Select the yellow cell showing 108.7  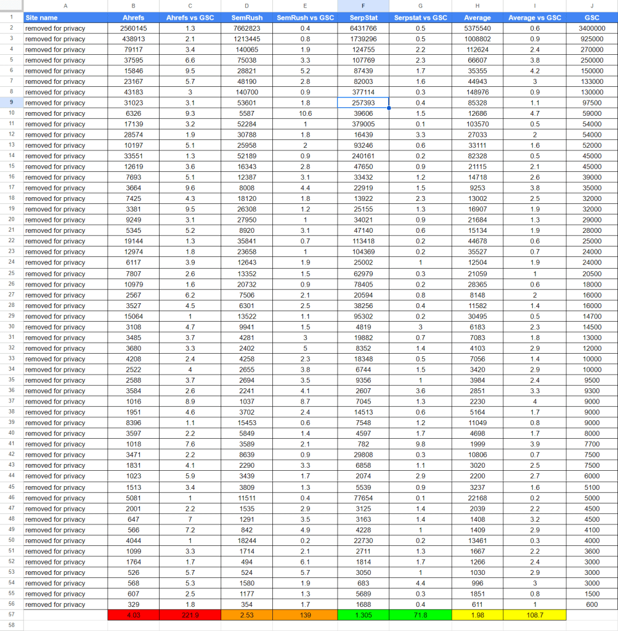coord(534,615)
